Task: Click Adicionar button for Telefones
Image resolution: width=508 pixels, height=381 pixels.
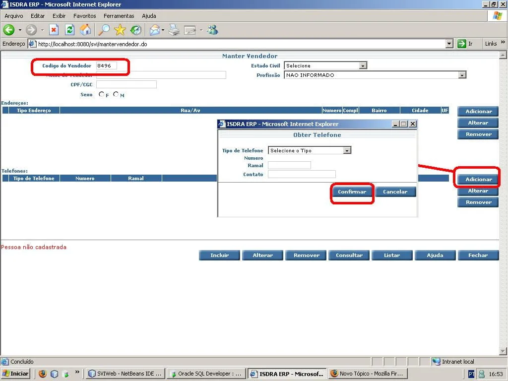Action: pos(478,179)
